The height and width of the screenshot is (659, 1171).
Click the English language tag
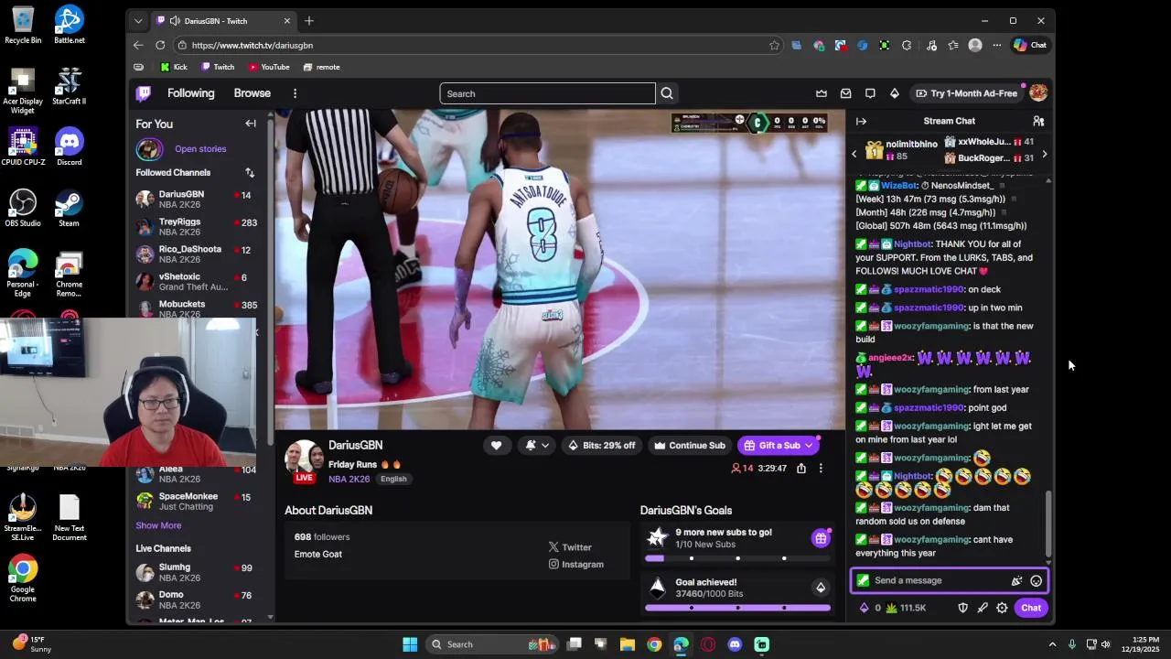[x=393, y=479]
